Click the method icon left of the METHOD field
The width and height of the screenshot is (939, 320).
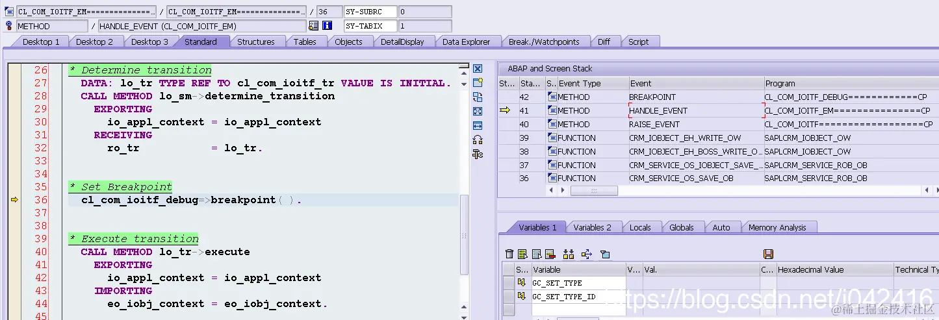point(9,26)
